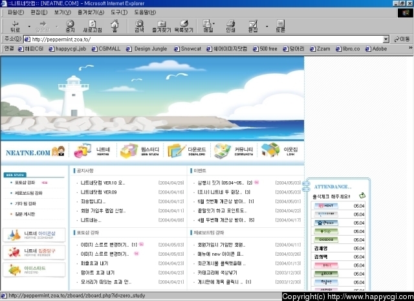The height and width of the screenshot is (301, 414).
Task: Open Mail button dropdown arrow
Action: point(214,23)
